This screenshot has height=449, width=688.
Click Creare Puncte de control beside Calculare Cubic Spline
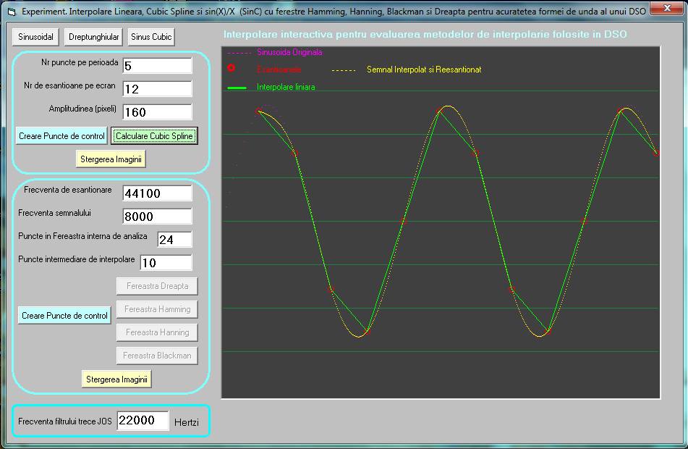(62, 136)
